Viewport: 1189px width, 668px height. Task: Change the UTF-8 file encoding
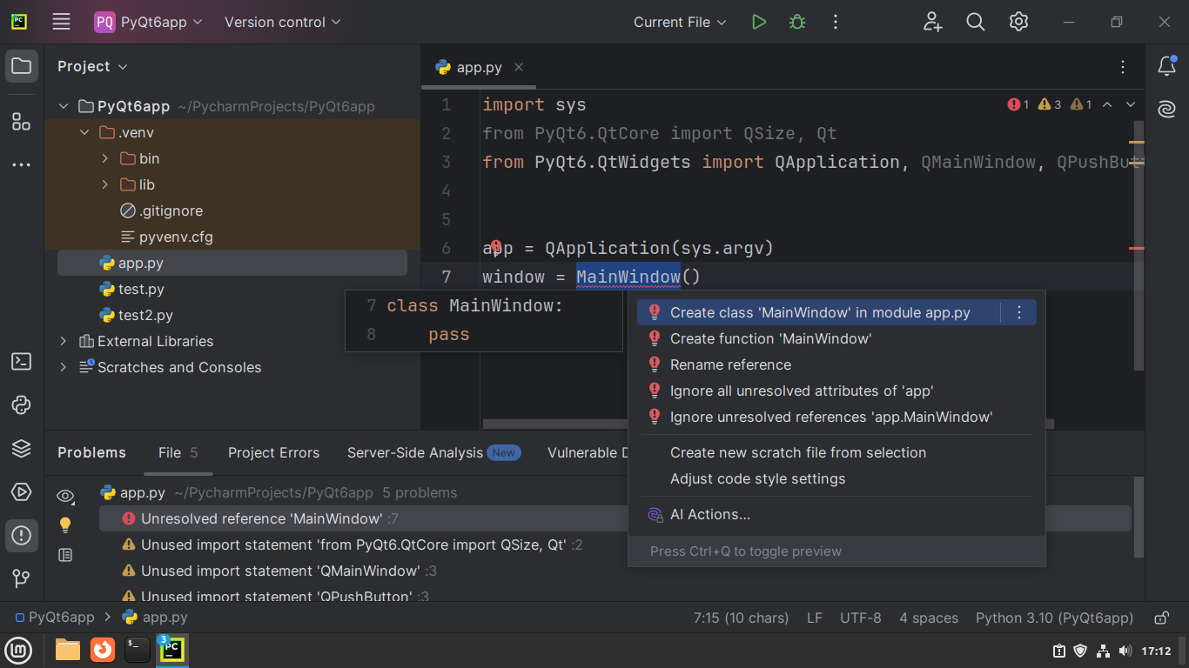[x=860, y=618]
